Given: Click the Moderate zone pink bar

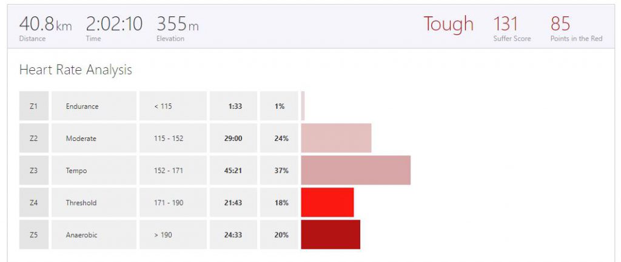Looking at the screenshot, I should (x=336, y=138).
